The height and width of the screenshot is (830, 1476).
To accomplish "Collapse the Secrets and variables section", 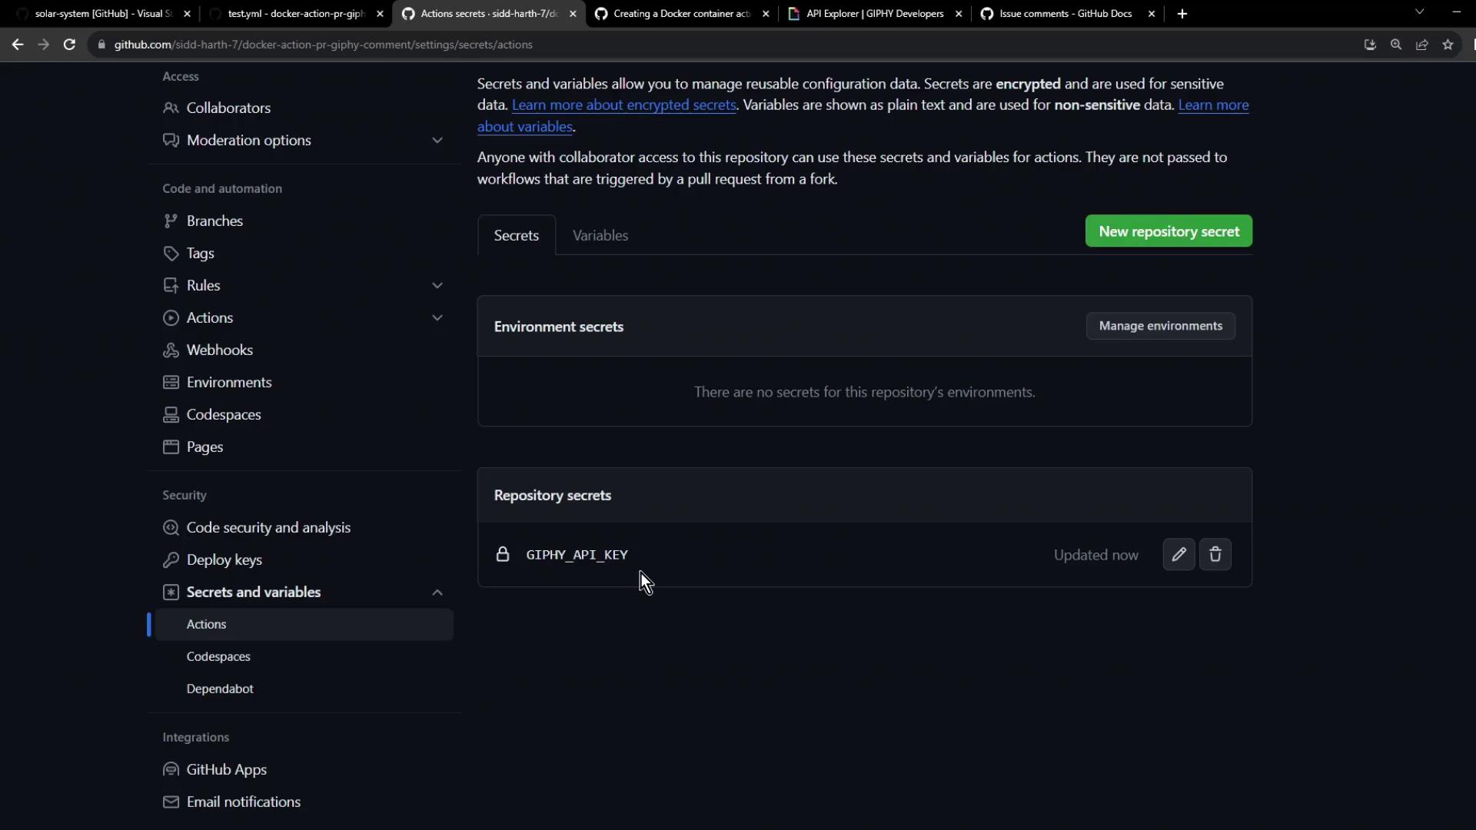I will click(x=437, y=592).
